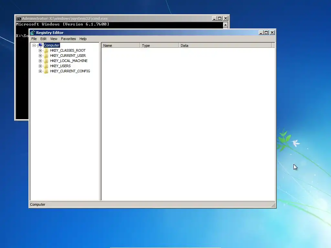This screenshot has height=248, width=331.
Task: Select the Computer tree label
Action: click(52, 45)
